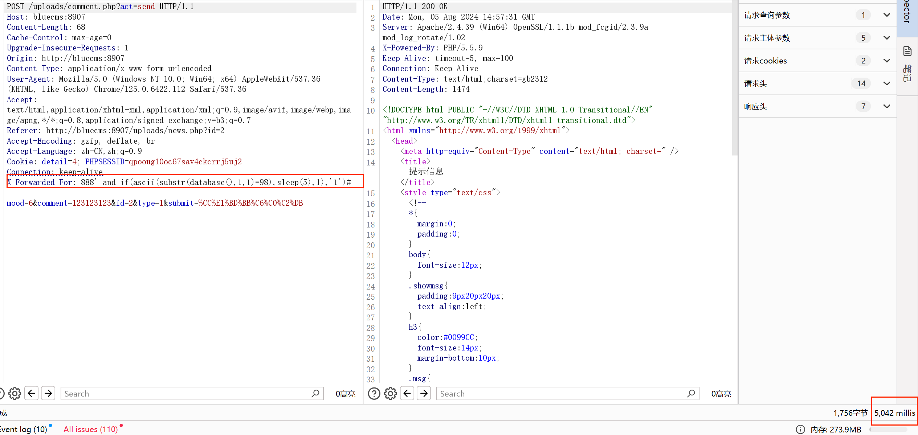Focus the request Search field
Viewport: 918px width, 435px height.
click(192, 394)
